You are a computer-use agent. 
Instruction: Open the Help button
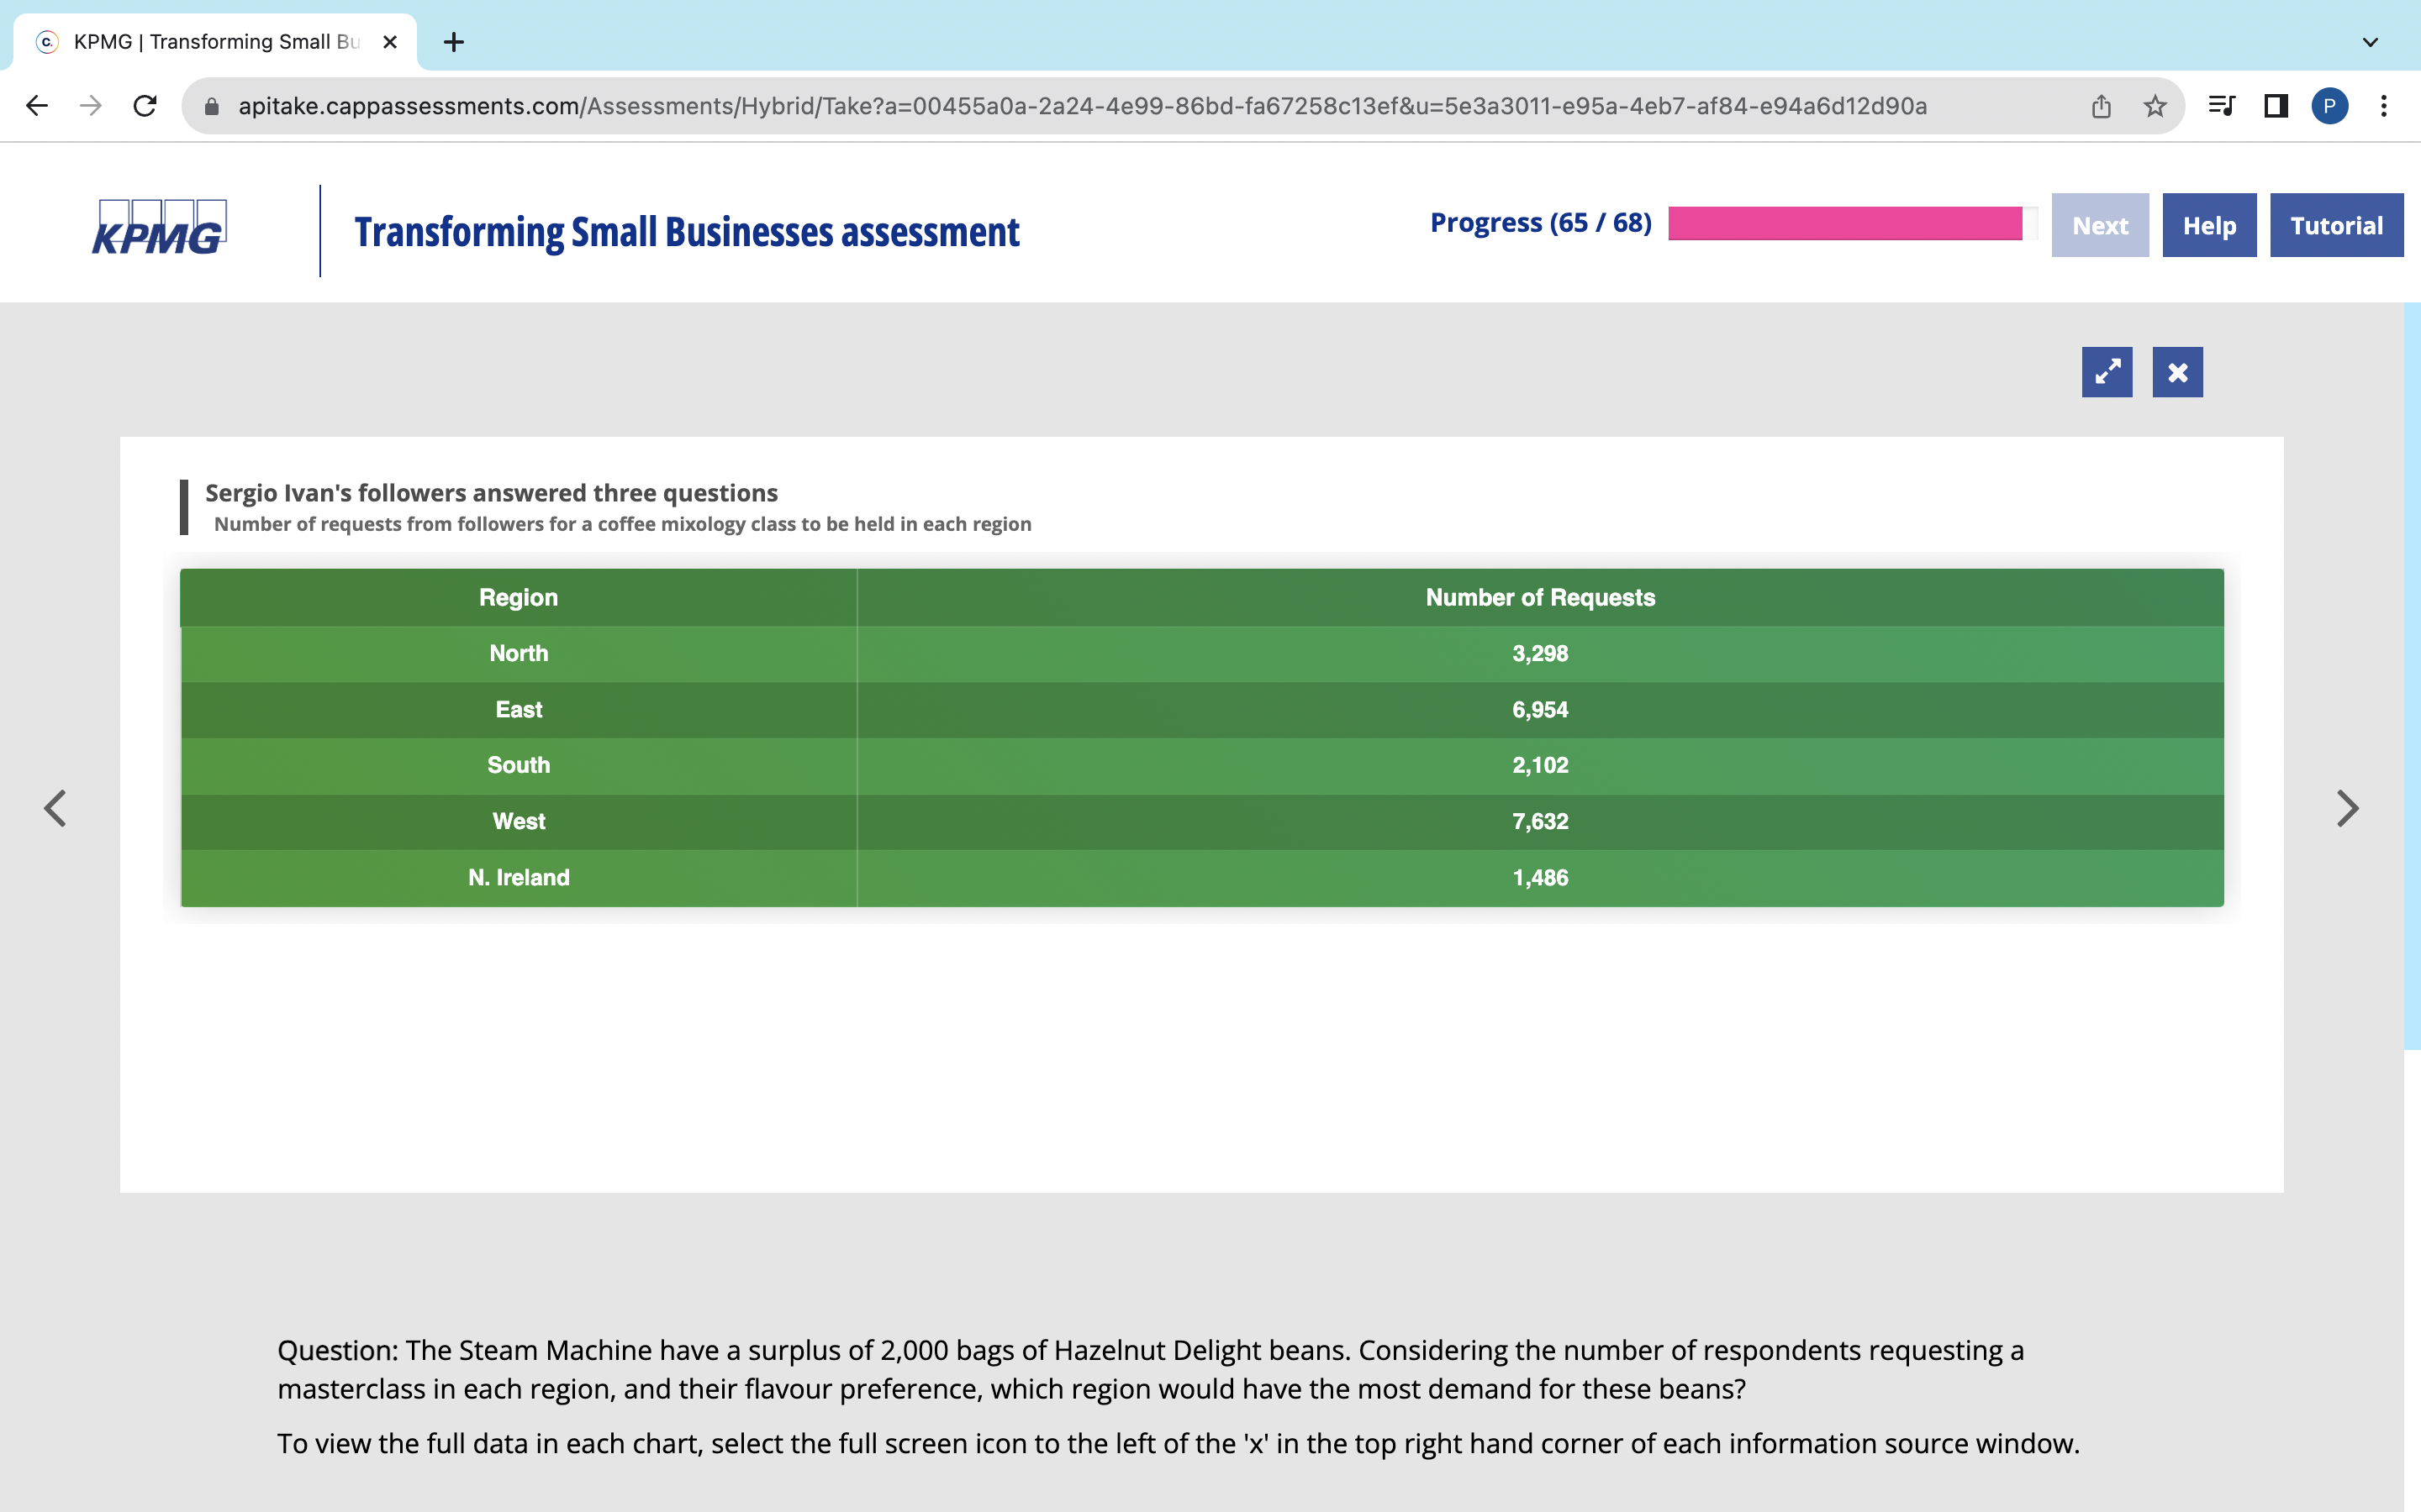tap(2209, 225)
